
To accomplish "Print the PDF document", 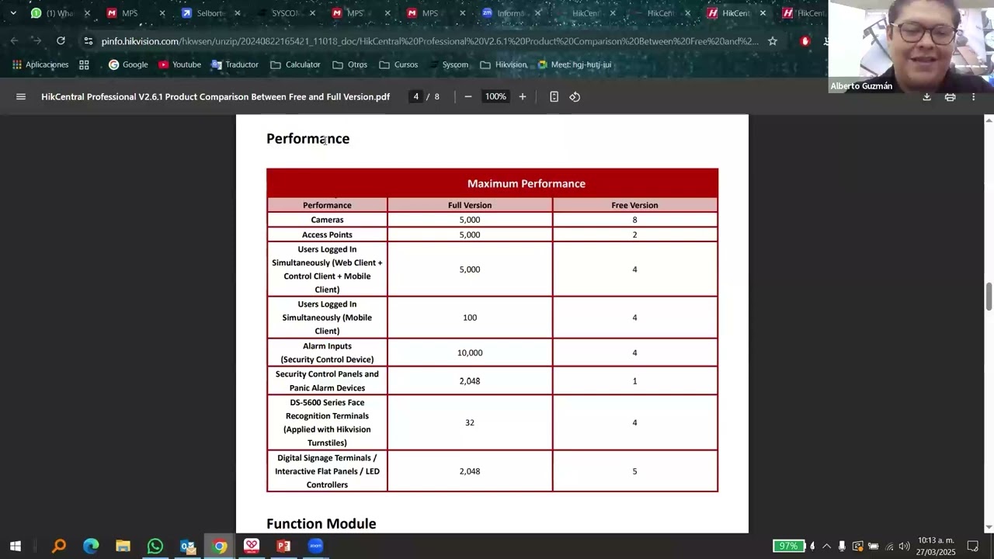I will (950, 97).
